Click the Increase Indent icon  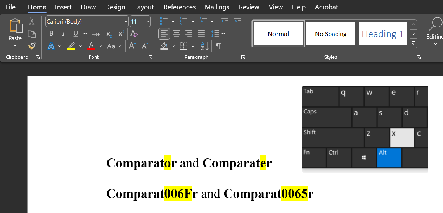pyautogui.click(x=237, y=21)
